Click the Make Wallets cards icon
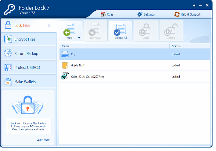This screenshot has width=216, height=151. point(8,82)
